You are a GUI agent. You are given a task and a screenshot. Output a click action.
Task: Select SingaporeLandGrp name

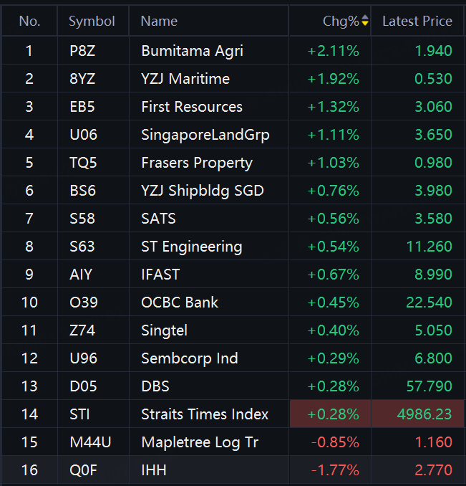pos(205,135)
